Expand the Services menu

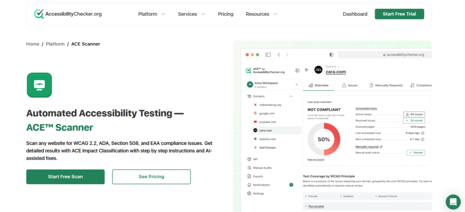coord(191,14)
